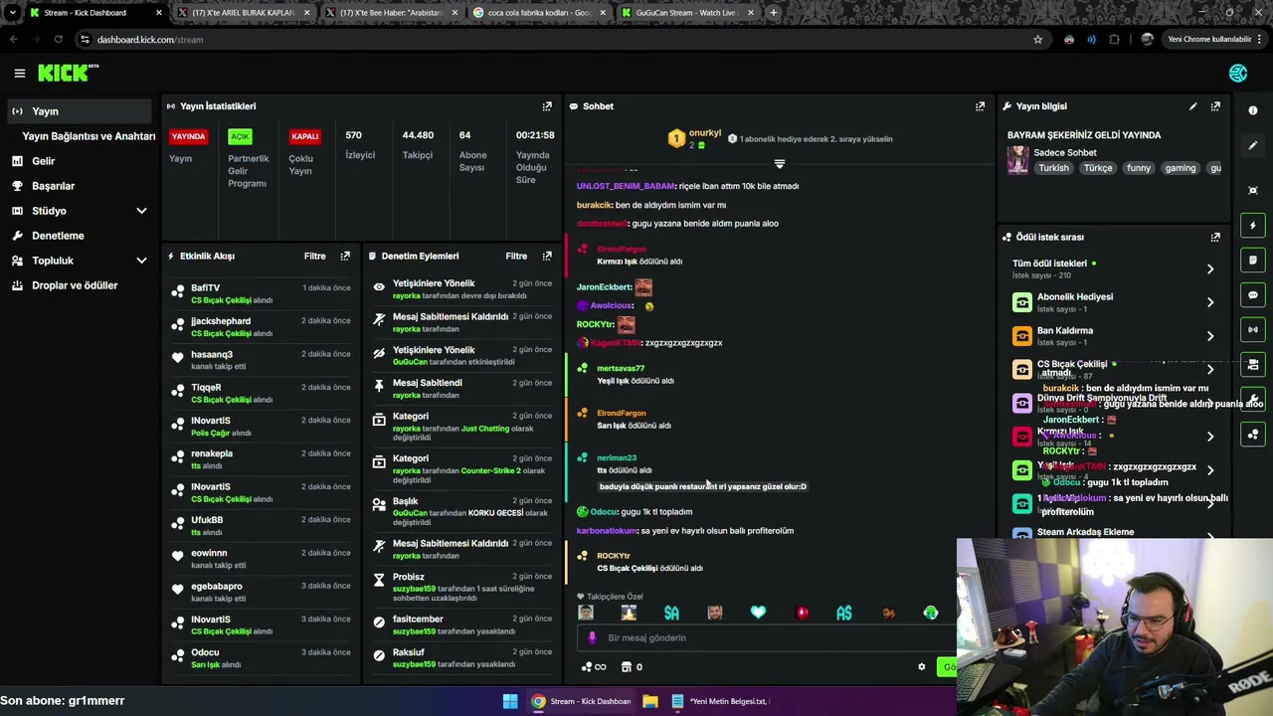Viewport: 1273px width, 716px height.
Task: Insert the AS text emote
Action: (x=844, y=613)
